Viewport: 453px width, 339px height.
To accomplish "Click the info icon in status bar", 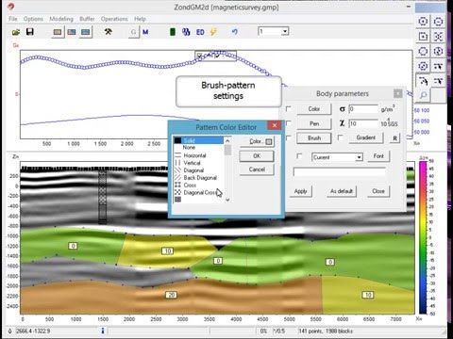I will click(103, 331).
